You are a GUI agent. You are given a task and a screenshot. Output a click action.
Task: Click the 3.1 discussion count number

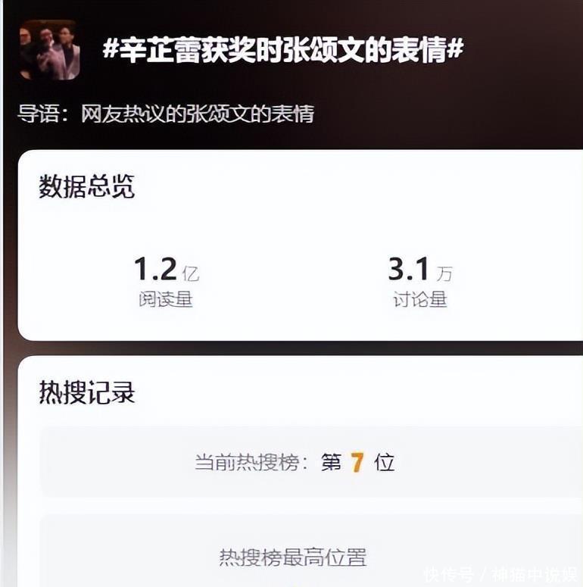point(409,269)
